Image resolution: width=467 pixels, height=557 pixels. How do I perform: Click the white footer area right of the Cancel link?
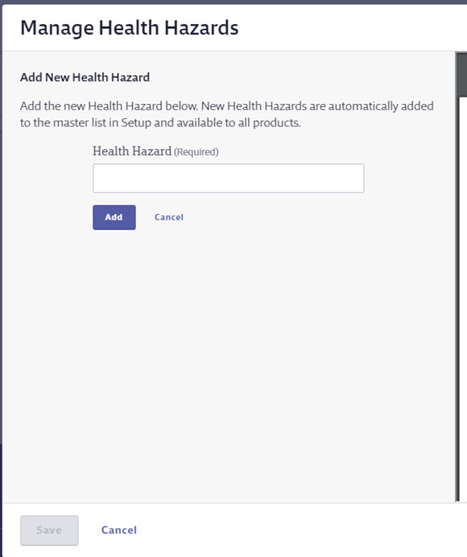302,530
